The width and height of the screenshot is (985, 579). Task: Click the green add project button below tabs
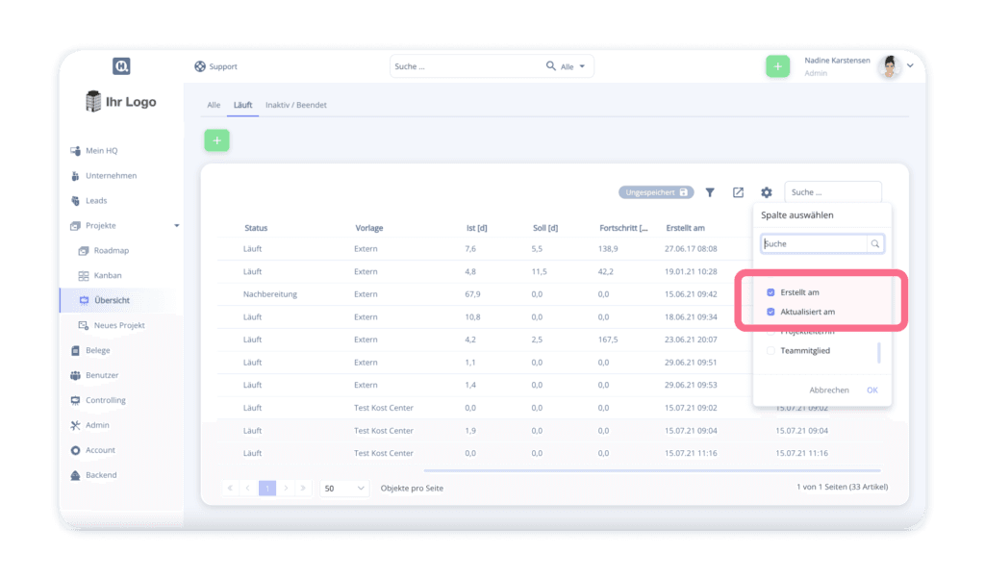(x=216, y=140)
